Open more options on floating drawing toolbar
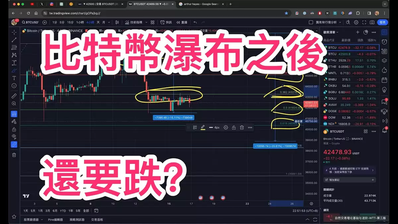Viewport: 398px width, 224px height. click(250, 127)
